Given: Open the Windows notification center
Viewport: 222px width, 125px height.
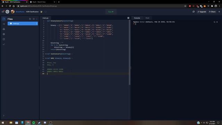Looking at the screenshot, I should 218,123.
